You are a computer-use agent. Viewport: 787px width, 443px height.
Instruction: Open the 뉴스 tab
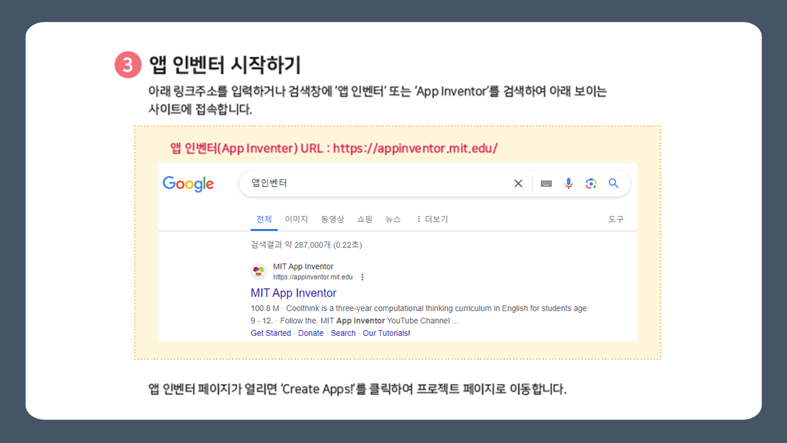[393, 219]
